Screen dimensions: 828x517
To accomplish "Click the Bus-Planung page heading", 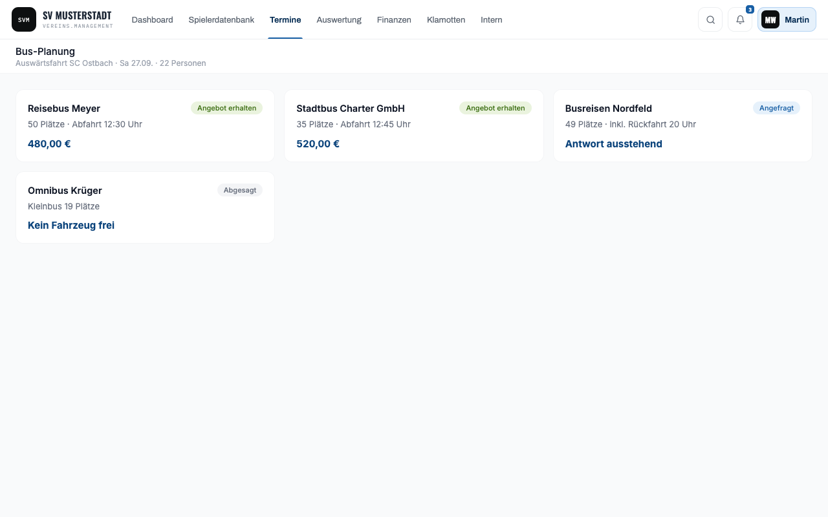I will pos(45,51).
